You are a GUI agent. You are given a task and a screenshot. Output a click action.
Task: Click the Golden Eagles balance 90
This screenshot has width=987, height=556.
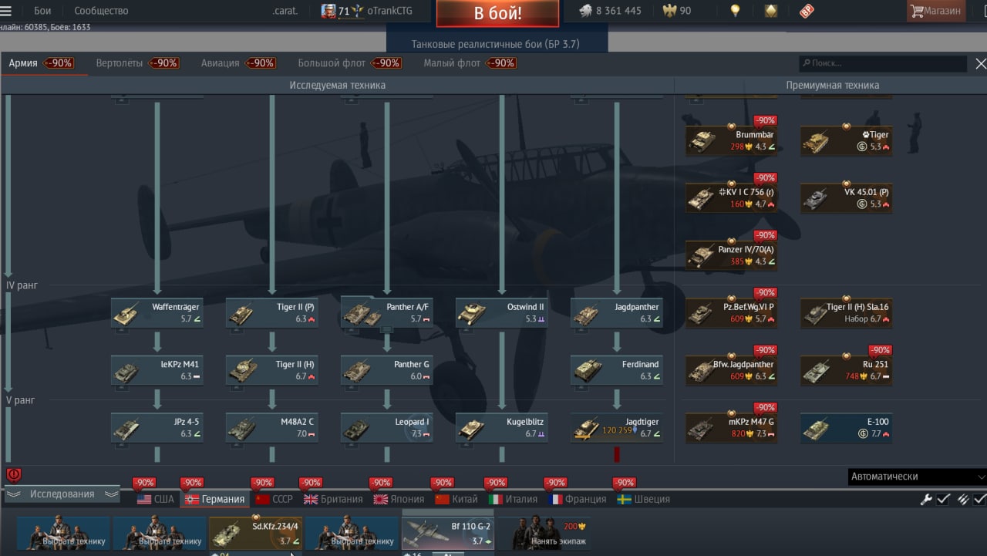point(677,11)
